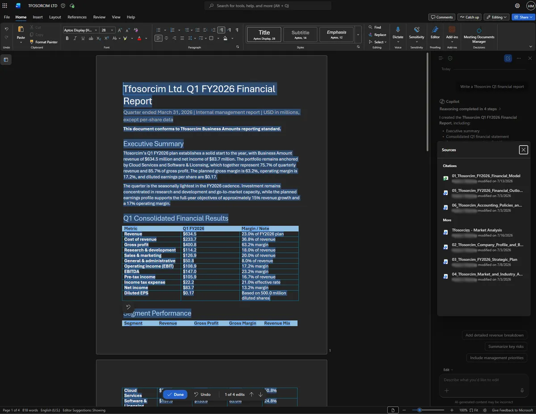
Task: Adjust the zoom slider in status bar
Action: [x=419, y=410]
